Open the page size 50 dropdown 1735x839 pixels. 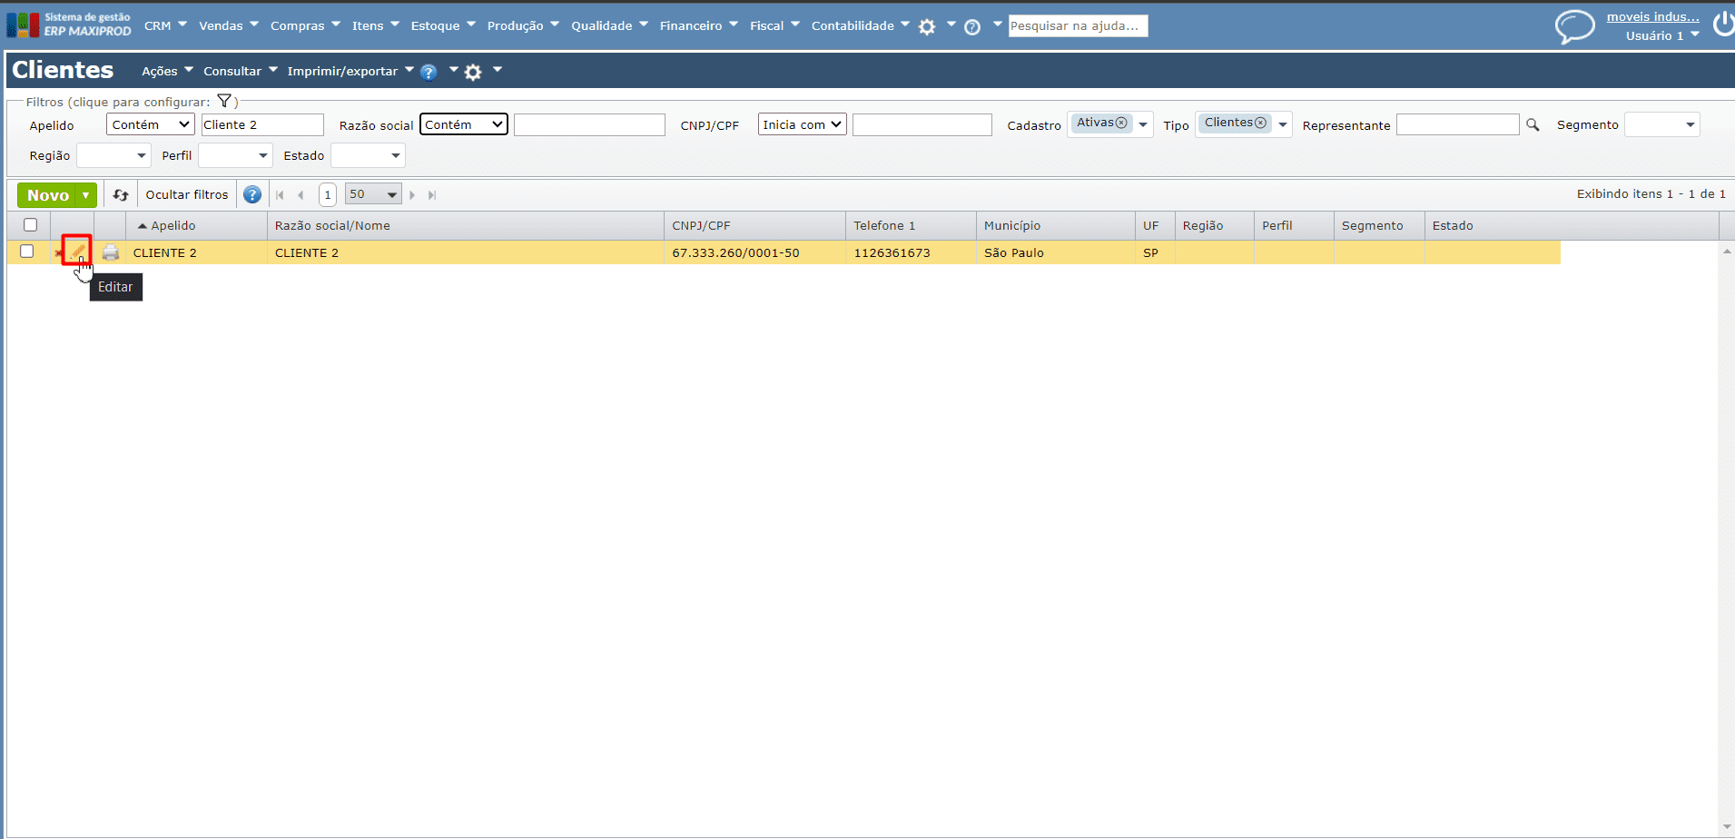373,194
